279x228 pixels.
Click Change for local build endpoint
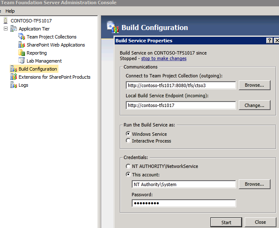click(254, 105)
